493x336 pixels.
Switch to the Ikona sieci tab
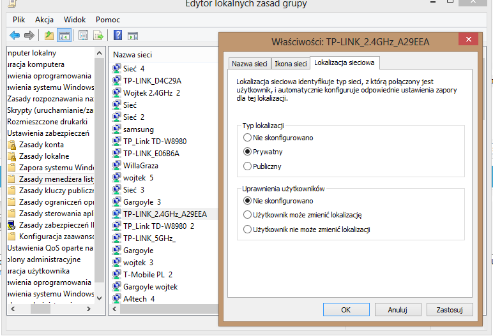coord(290,64)
